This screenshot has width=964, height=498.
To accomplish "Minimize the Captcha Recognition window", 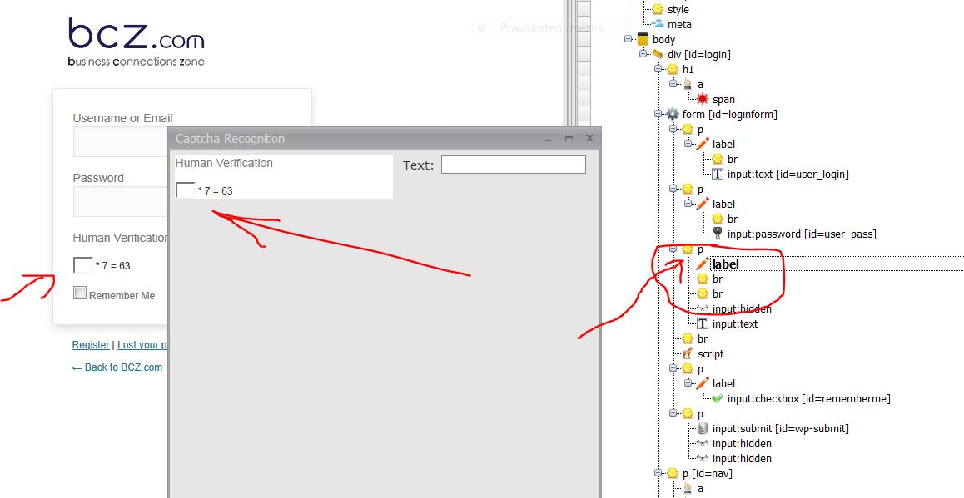I will (x=548, y=139).
